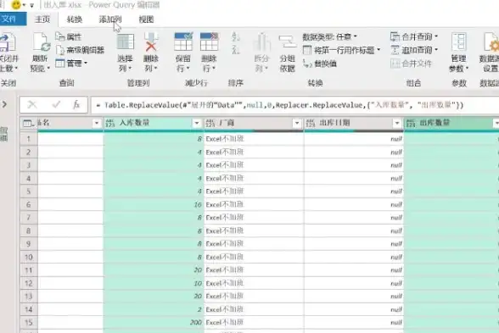
Task: Click the 入库数量 value 200 in row 15
Action: click(196, 322)
